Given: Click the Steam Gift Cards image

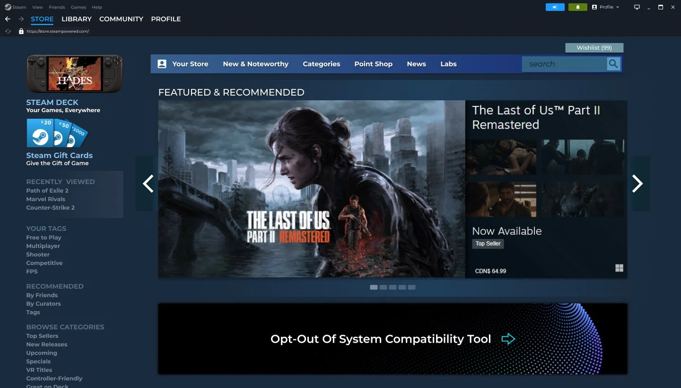Looking at the screenshot, I should [x=57, y=133].
